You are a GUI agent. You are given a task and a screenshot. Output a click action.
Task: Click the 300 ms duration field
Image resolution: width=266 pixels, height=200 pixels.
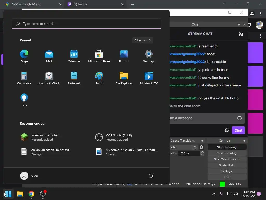(189, 153)
